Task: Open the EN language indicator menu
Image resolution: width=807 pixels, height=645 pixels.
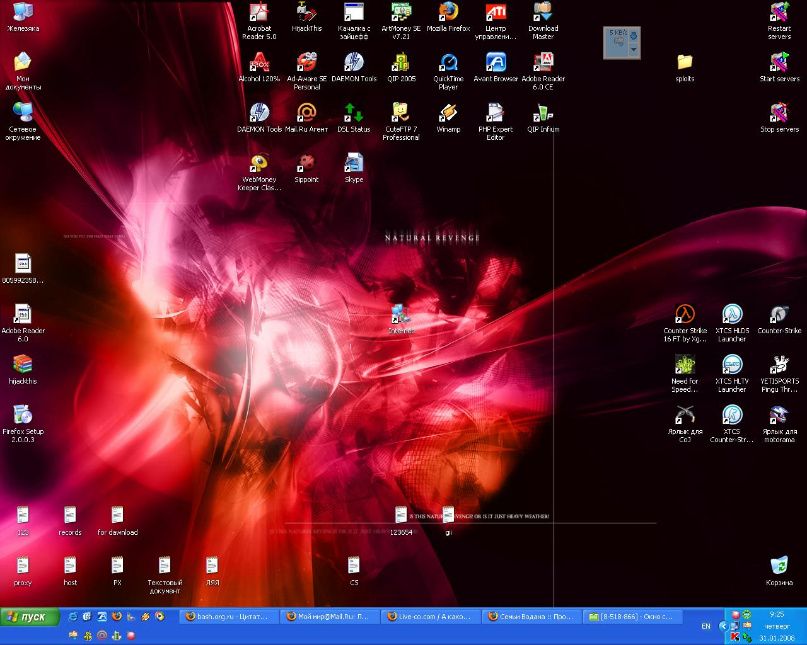Action: (705, 626)
